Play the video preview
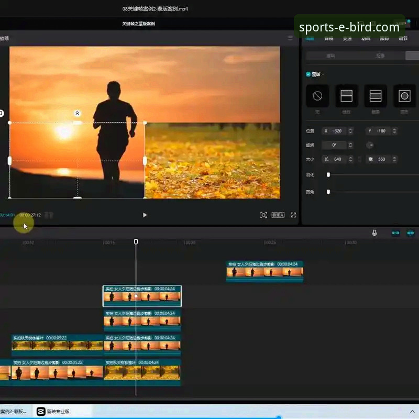 [145, 215]
